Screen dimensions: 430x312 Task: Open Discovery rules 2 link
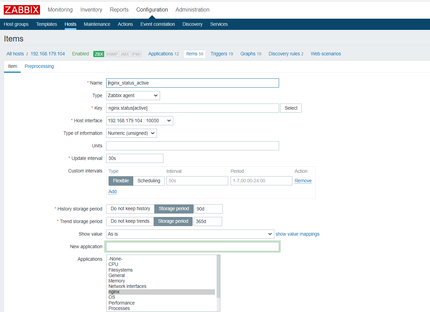[286, 54]
